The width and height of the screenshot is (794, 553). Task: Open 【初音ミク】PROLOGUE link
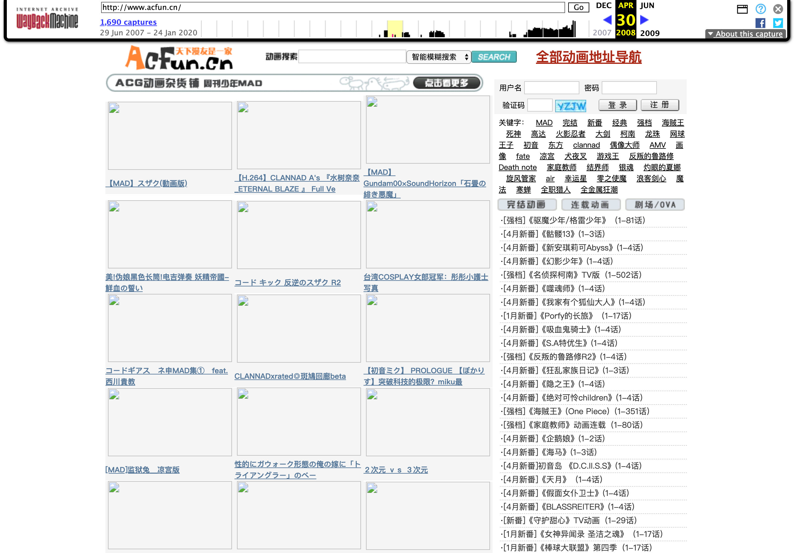(424, 376)
